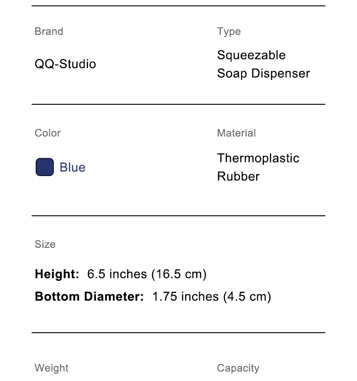Click the QQ-Studio brand name
The image size is (357, 381).
pos(65,64)
